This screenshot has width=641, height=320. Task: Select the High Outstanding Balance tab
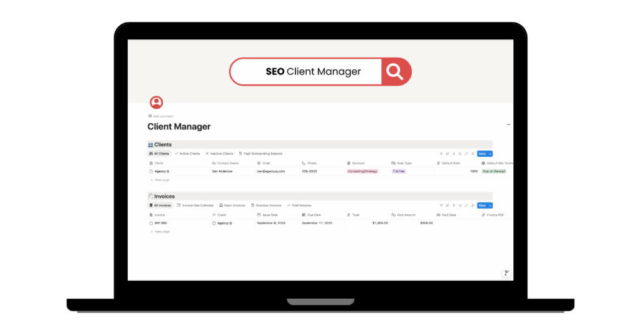click(x=260, y=154)
